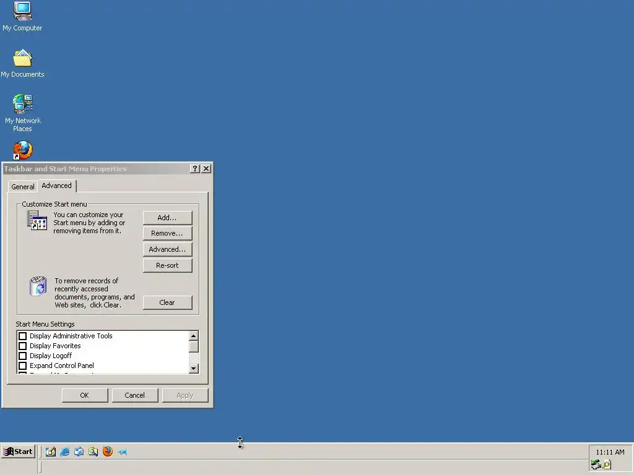
Task: Launch Firefox from desktop shortcut
Action: 23,150
